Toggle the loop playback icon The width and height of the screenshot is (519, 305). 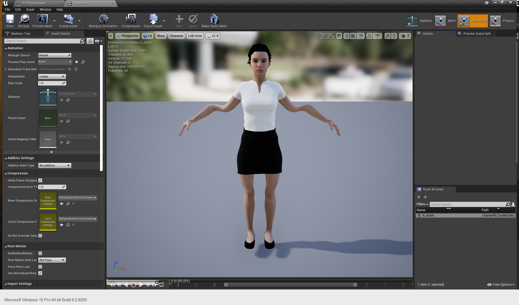click(161, 285)
